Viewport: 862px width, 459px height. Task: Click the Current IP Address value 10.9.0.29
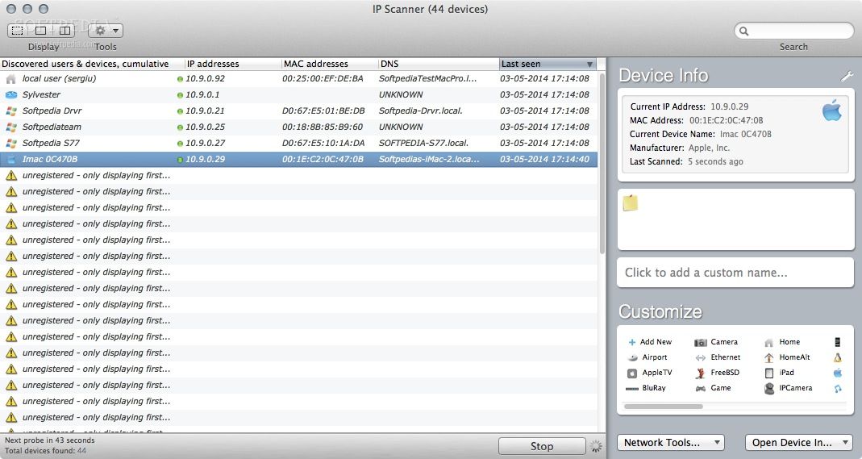(729, 106)
